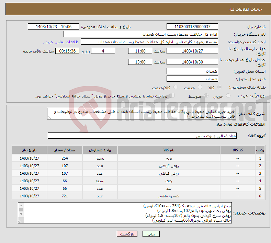Click the resize grip of شرح کلی نیاز box
Image resolution: width=271 pixels, height=243 pixels.
point(49,117)
